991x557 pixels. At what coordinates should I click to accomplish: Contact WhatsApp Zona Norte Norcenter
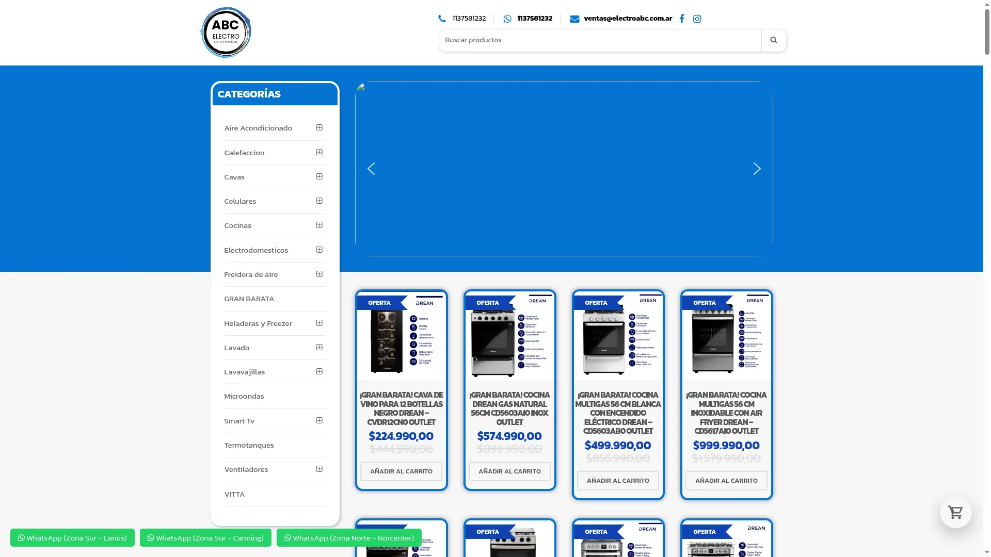tap(349, 538)
